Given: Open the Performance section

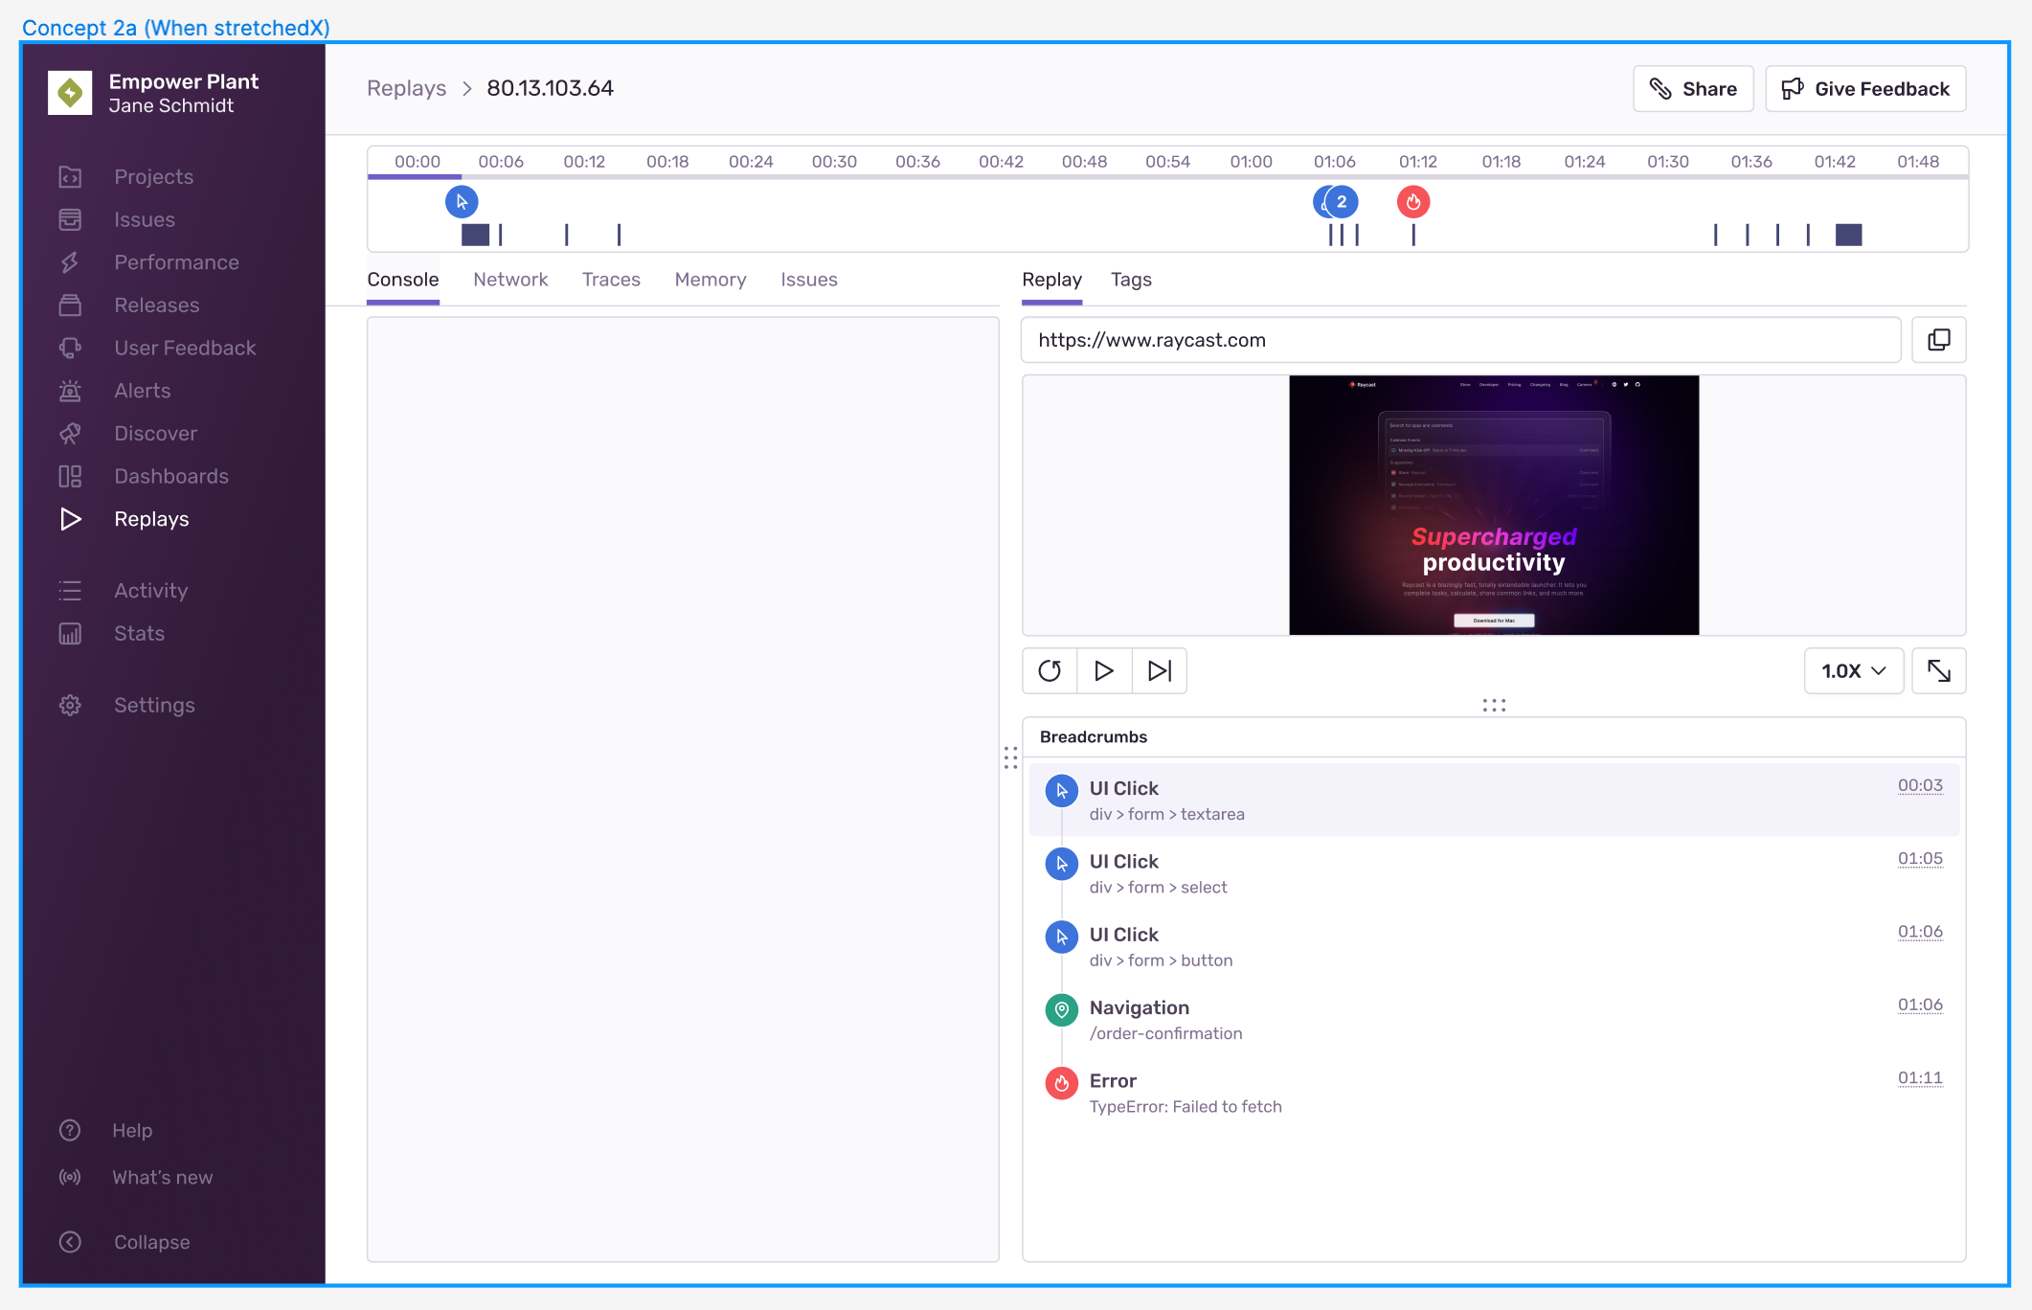Looking at the screenshot, I should (176, 261).
